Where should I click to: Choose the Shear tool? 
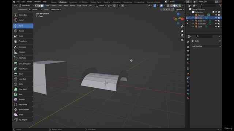tap(23, 115)
